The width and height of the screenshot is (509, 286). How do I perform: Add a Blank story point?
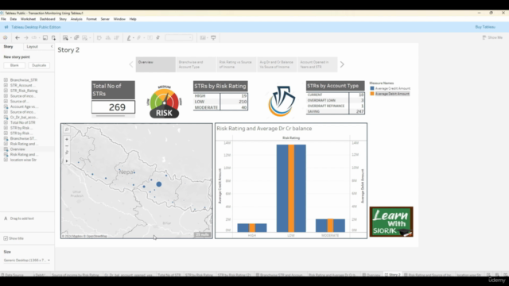[14, 65]
